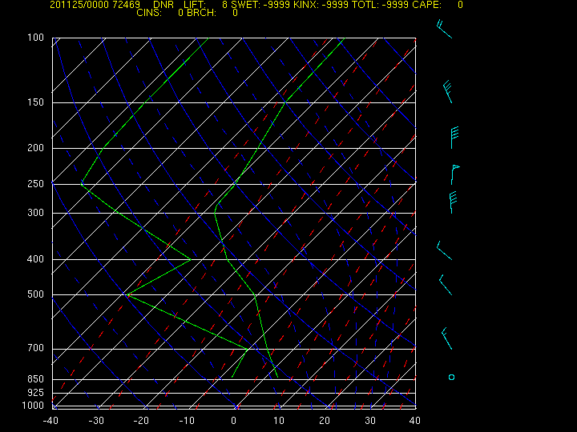Click the 250 pressure axis label
The width and height of the screenshot is (577, 432).
pyautogui.click(x=36, y=183)
